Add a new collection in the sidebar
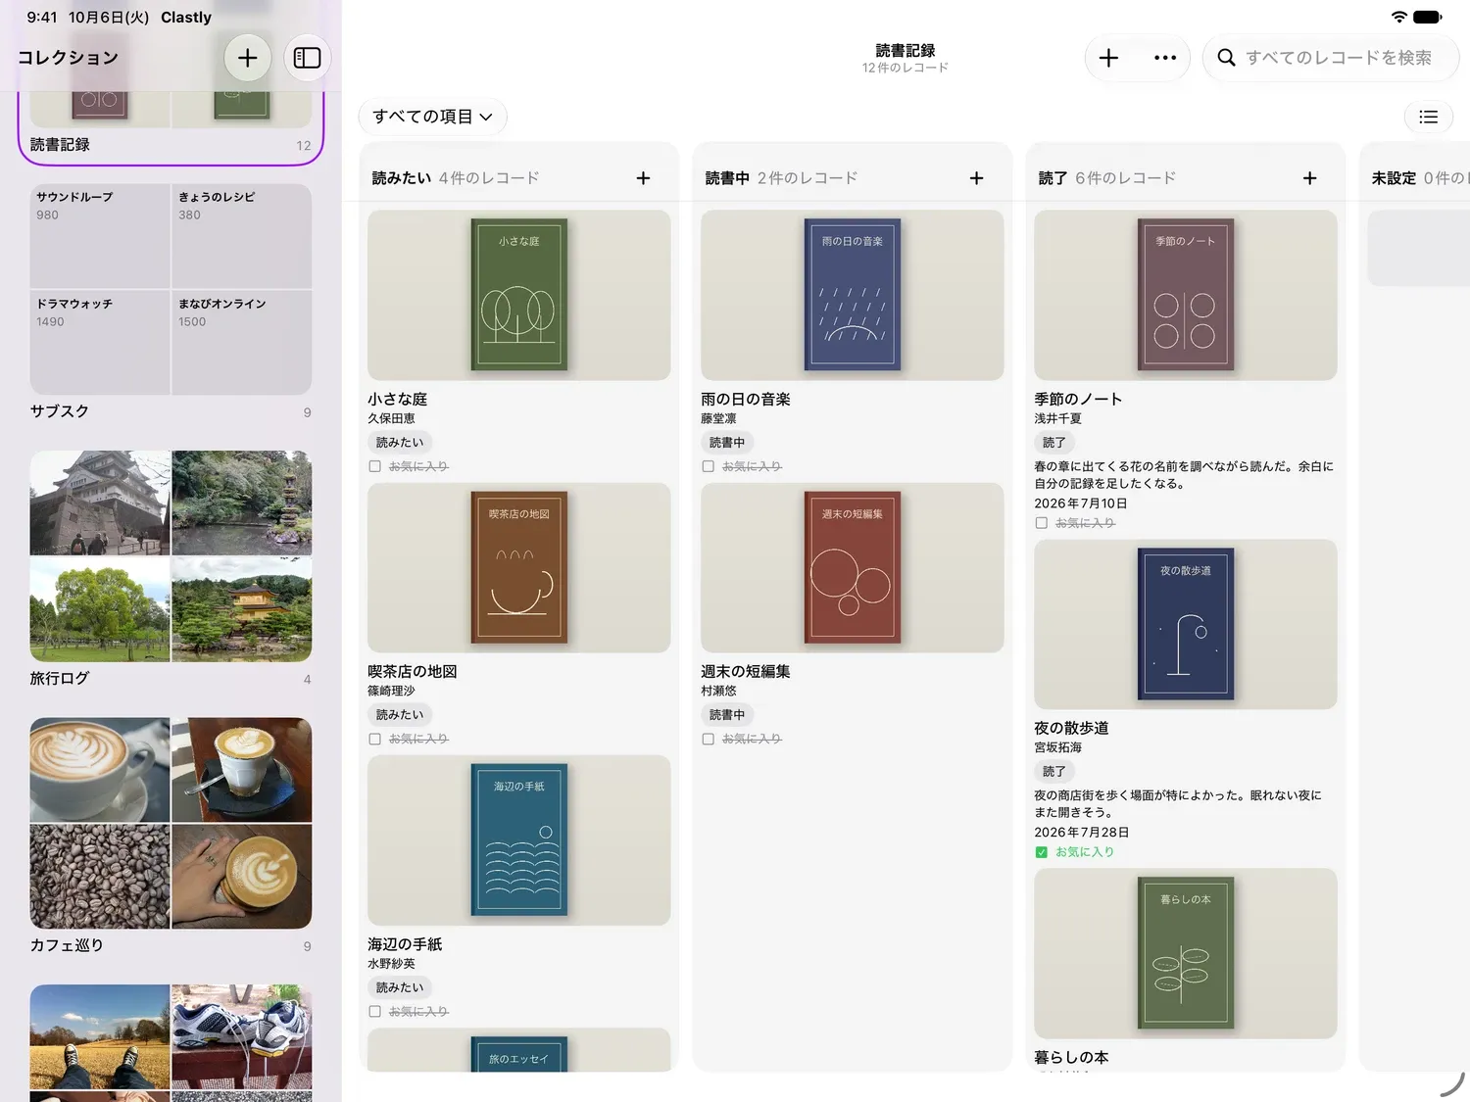This screenshot has height=1102, width=1470. point(247,58)
